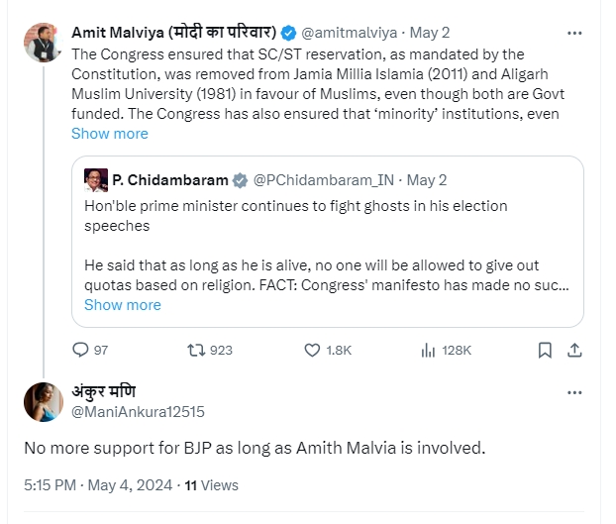
Task: Open more options on Amit Malviya tweet
Action: [x=573, y=33]
